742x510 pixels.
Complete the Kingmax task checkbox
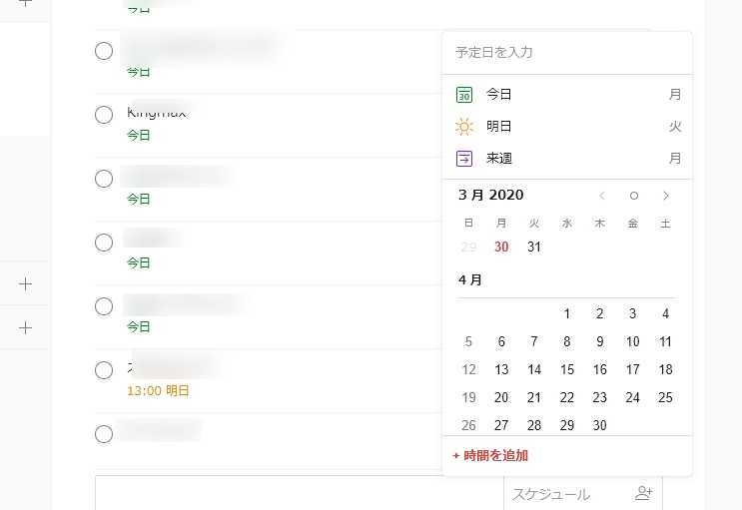tap(104, 115)
